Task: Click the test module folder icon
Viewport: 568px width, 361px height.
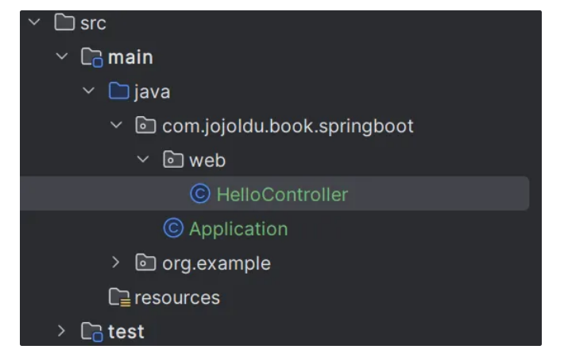Action: coord(91,332)
